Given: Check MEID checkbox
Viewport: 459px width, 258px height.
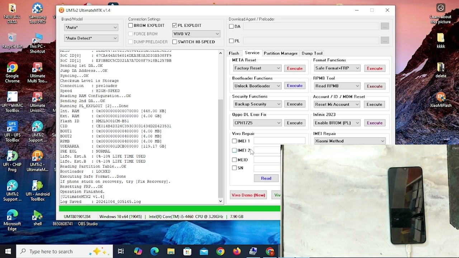Looking at the screenshot, I should point(235,160).
